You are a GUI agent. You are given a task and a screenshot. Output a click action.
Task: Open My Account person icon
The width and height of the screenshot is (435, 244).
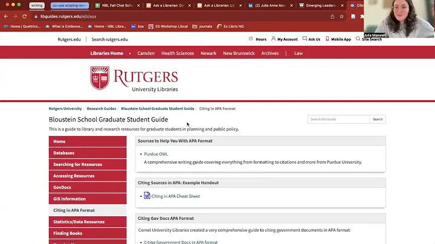274,39
